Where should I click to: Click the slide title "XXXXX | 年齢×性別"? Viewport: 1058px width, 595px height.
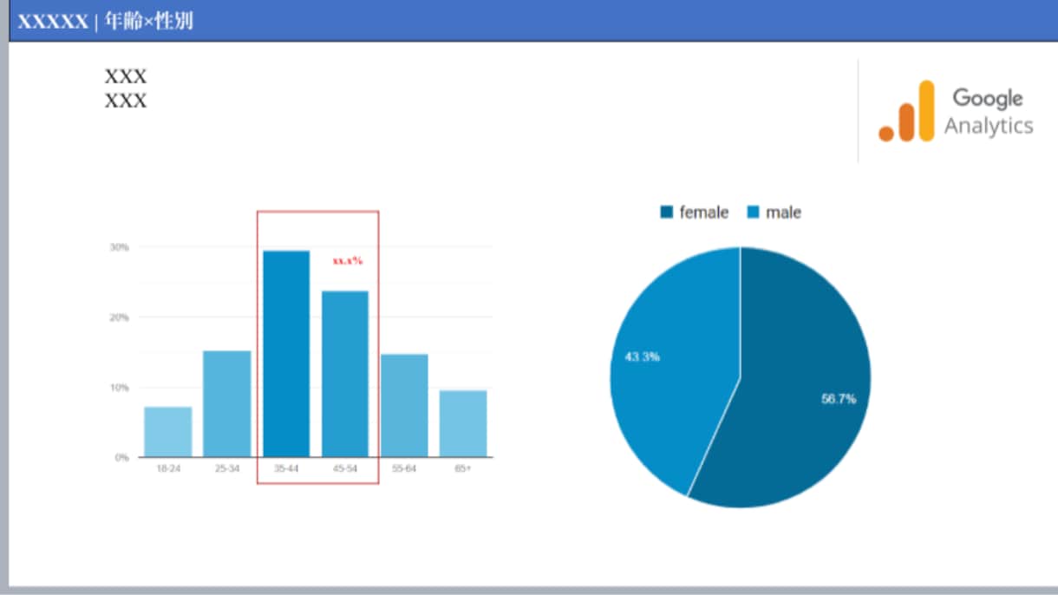(x=106, y=22)
